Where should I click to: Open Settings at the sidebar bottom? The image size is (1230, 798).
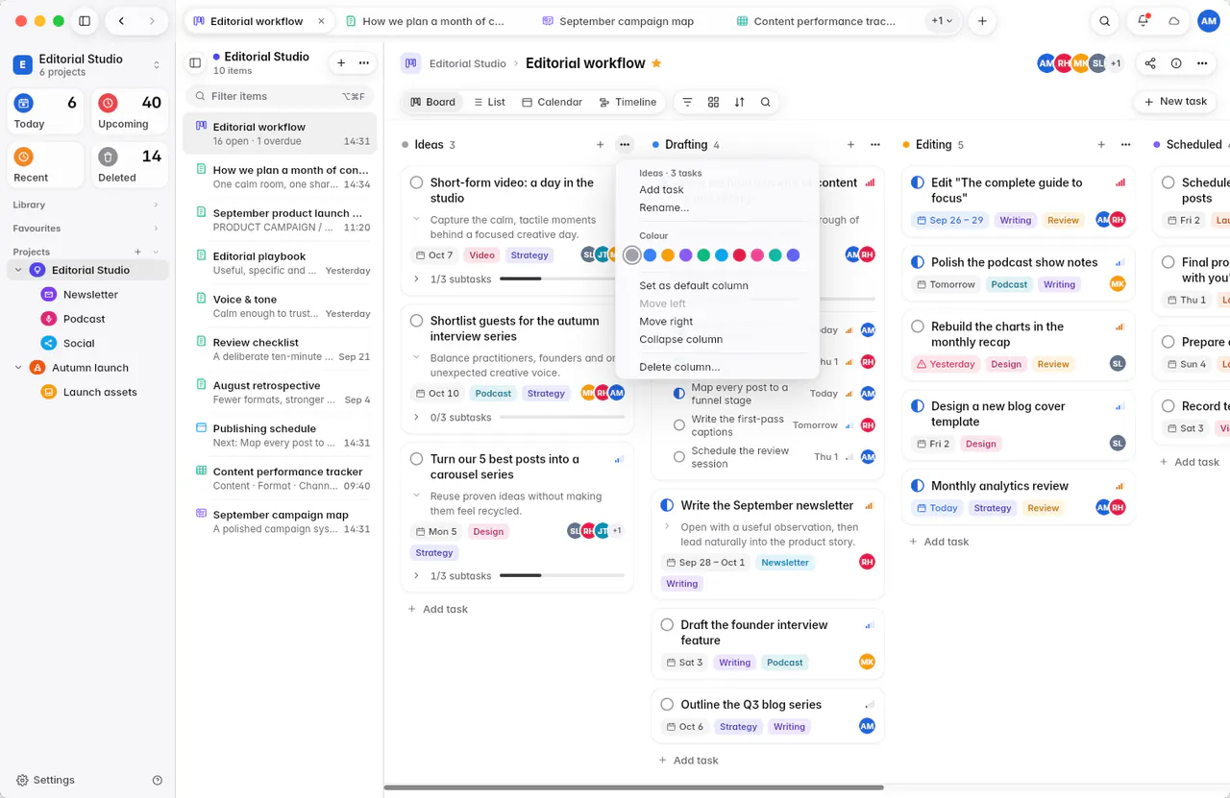(x=45, y=780)
